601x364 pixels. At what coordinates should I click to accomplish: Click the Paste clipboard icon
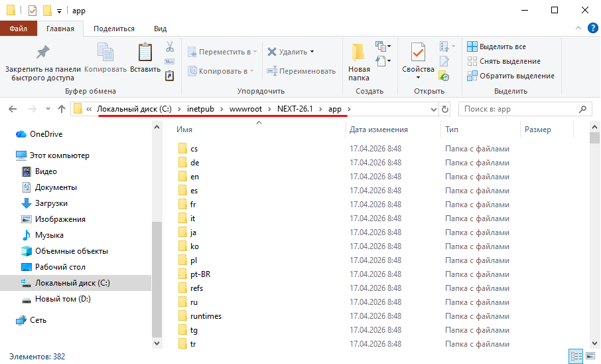(x=145, y=52)
